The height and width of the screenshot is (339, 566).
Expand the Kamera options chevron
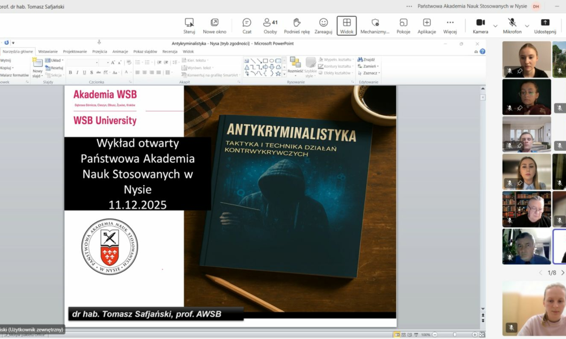point(495,25)
